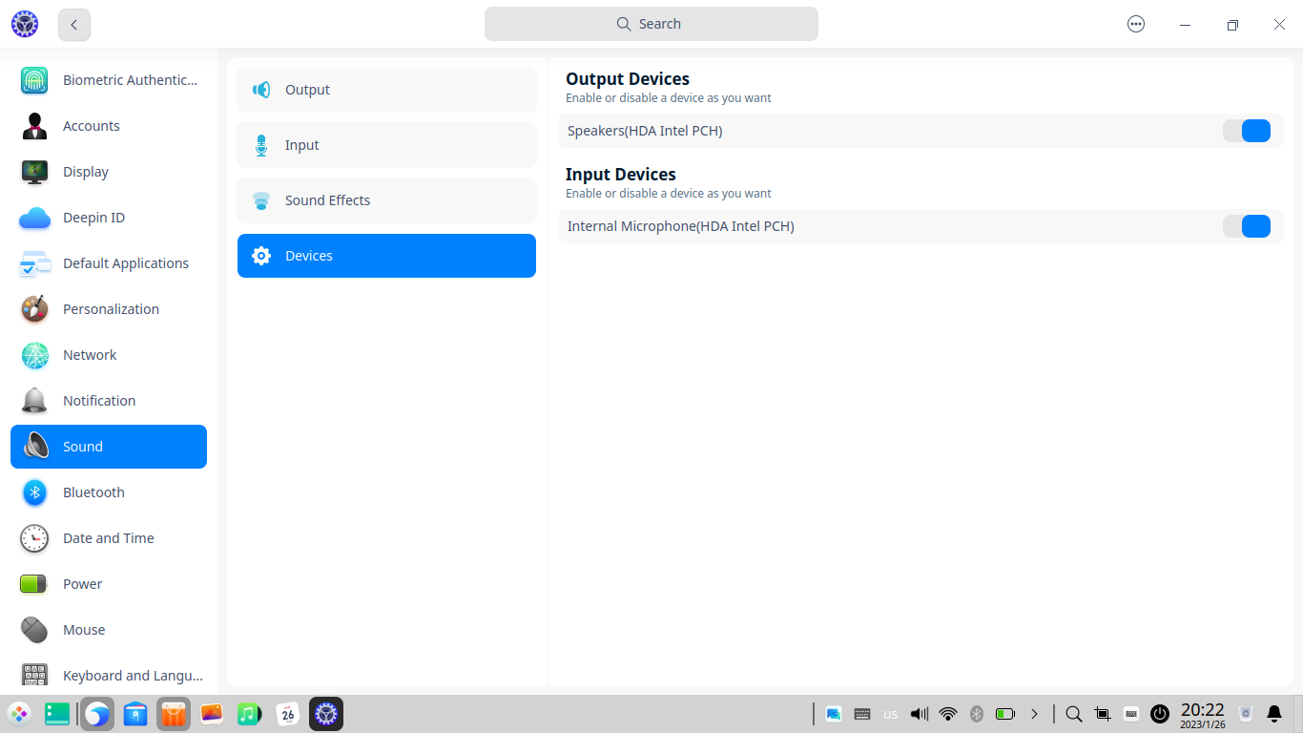
Task: Open Network settings in the sidebar
Action: pos(109,355)
